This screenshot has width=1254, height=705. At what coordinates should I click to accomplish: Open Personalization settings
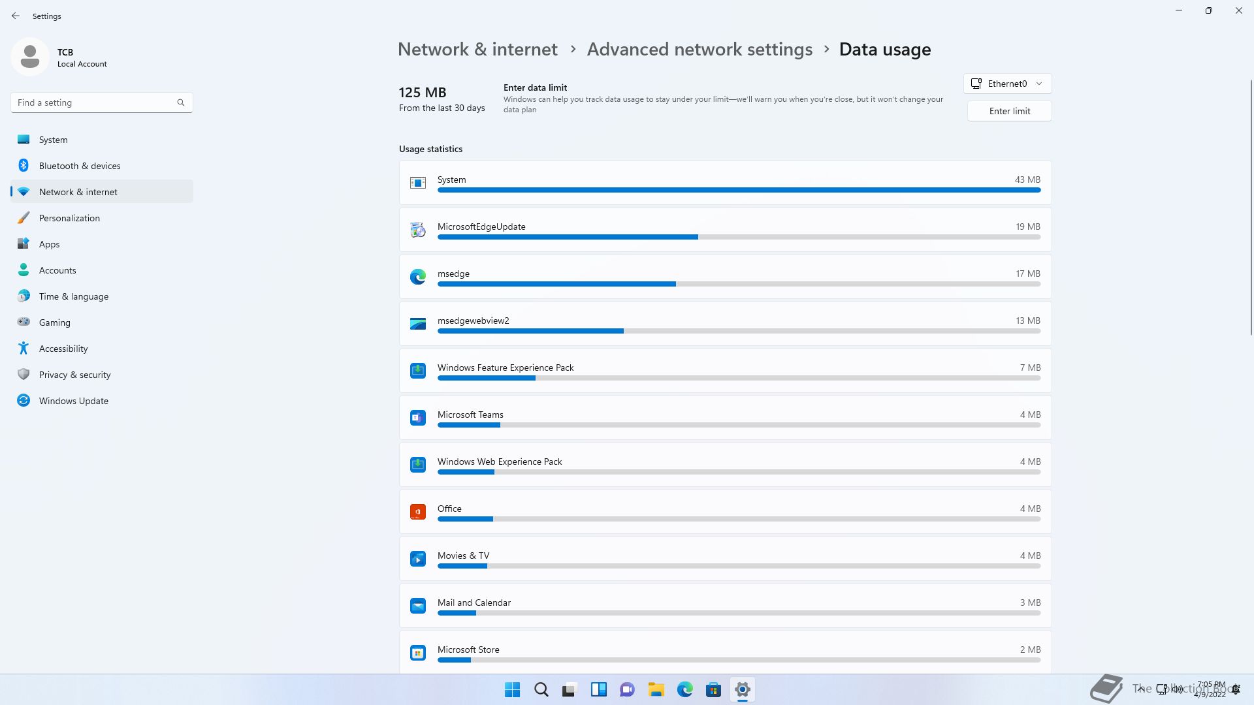pyautogui.click(x=102, y=218)
